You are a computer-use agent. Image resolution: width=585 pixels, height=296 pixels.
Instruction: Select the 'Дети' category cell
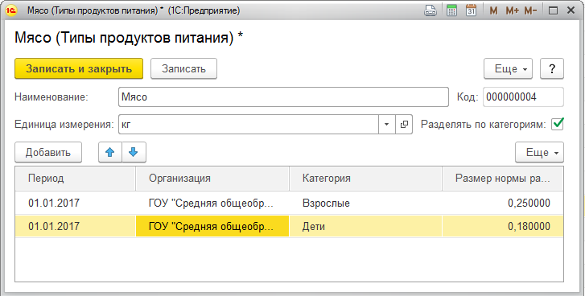point(365,226)
